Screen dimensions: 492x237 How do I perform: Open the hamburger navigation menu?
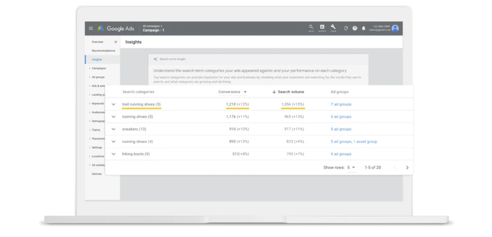click(x=90, y=28)
